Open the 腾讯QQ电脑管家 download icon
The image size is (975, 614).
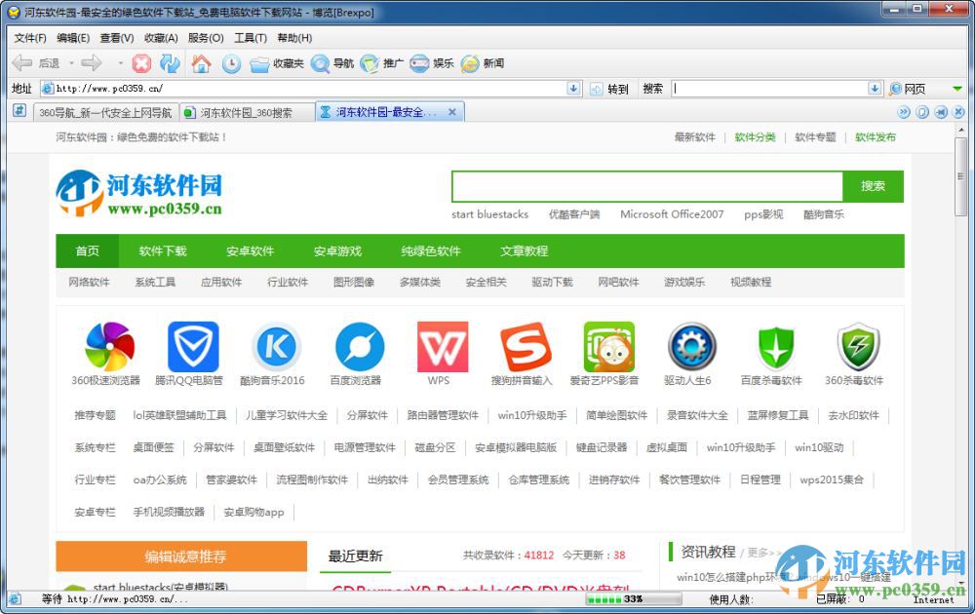click(x=191, y=346)
